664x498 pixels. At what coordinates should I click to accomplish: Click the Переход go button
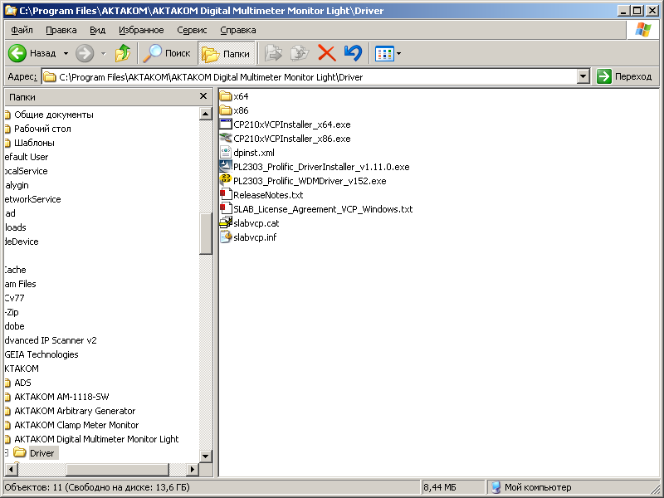pos(624,76)
